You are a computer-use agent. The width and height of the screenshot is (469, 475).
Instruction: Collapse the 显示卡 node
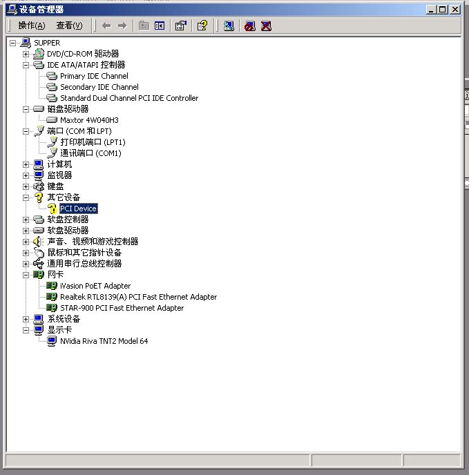pyautogui.click(x=26, y=330)
